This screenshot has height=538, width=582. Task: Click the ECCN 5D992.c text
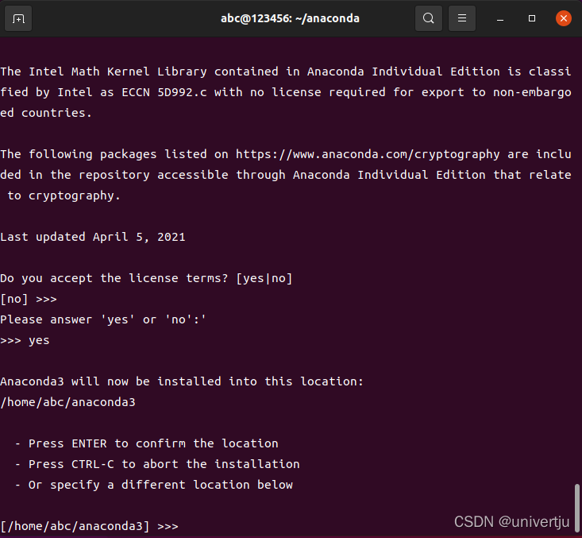tap(164, 92)
